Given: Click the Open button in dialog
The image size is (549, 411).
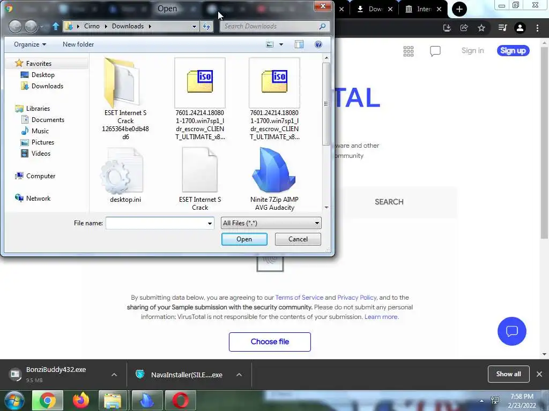Looking at the screenshot, I should point(244,239).
